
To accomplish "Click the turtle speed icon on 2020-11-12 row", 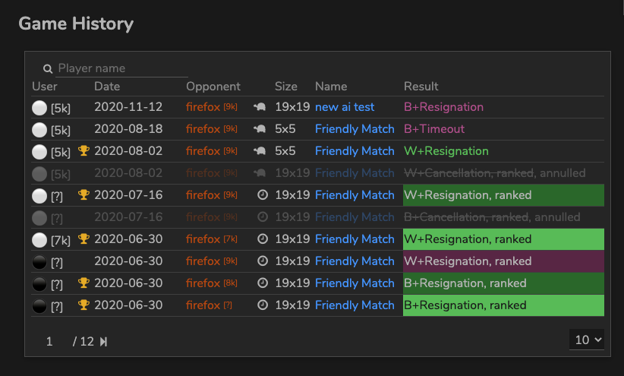I will (260, 108).
